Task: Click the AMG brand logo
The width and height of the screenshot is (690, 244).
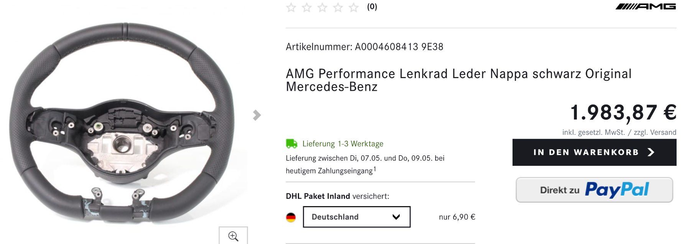Action: click(x=646, y=7)
